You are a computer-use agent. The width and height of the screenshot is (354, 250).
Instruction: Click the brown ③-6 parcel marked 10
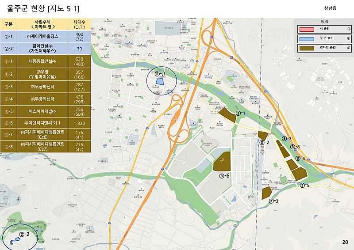tap(223, 162)
